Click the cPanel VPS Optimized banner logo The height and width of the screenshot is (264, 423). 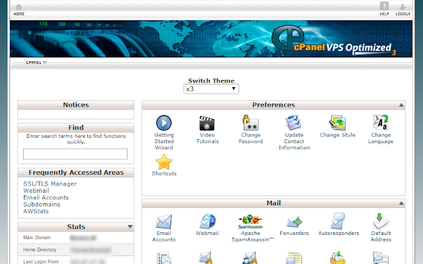[333, 40]
